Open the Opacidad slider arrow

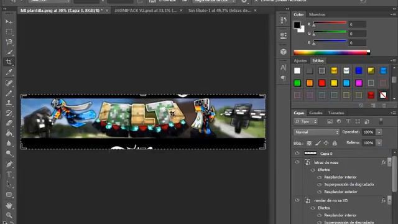point(379,132)
